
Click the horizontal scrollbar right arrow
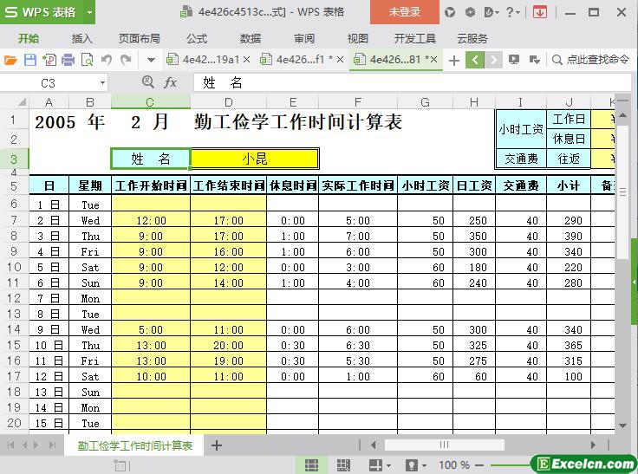pyautogui.click(x=594, y=445)
